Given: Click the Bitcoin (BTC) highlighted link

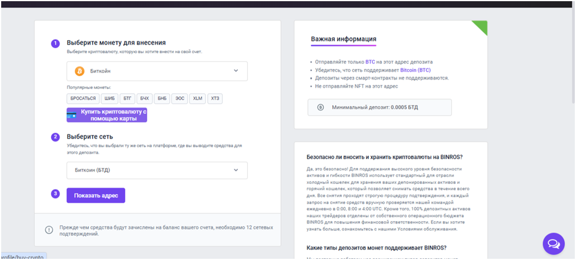Looking at the screenshot, I should point(415,70).
